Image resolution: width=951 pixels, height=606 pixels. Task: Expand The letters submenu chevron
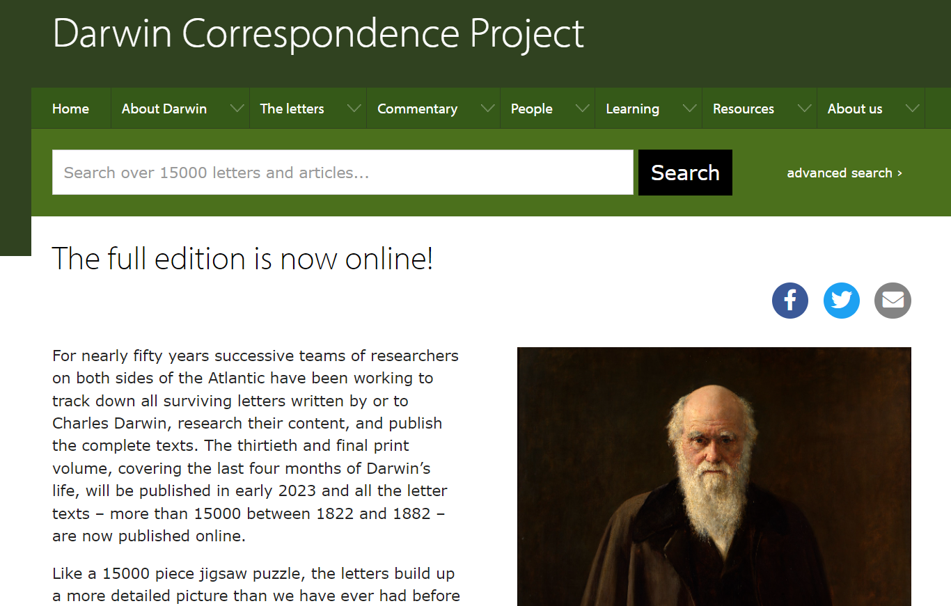[x=354, y=109]
